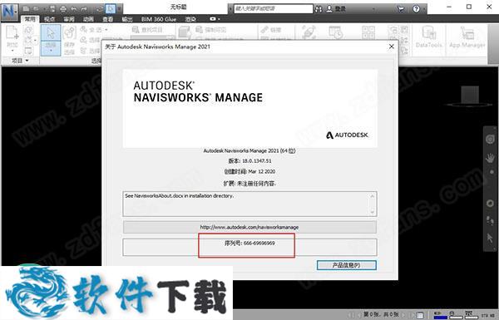Click the Print icon in quick access toolbar
The width and height of the screenshot is (499, 320).
pyautogui.click(x=63, y=9)
